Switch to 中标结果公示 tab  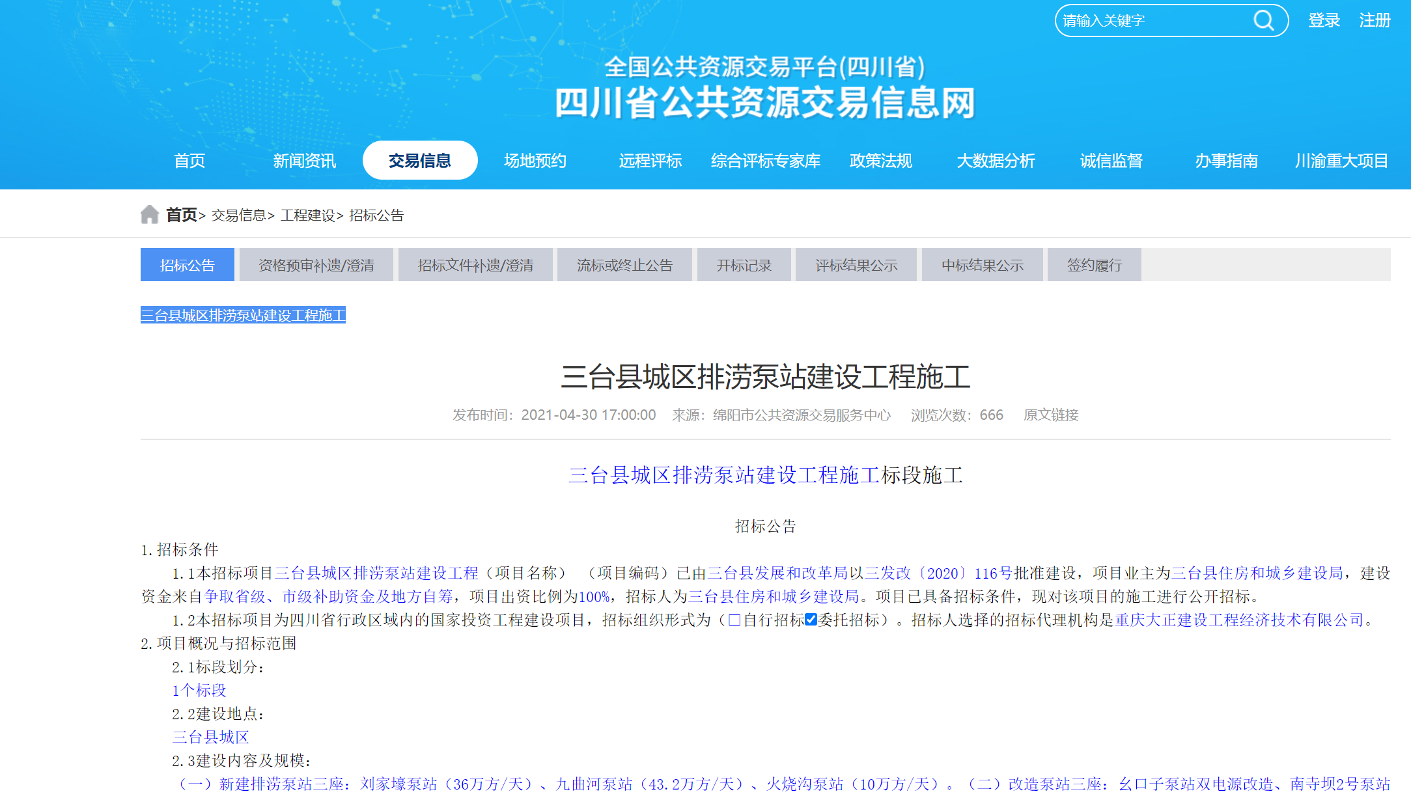[983, 264]
